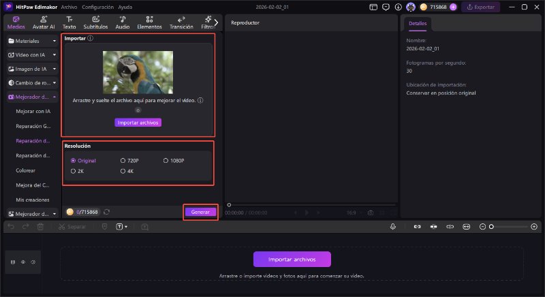The width and height of the screenshot is (545, 297).
Task: Open the Transición tab
Action: [181, 22]
